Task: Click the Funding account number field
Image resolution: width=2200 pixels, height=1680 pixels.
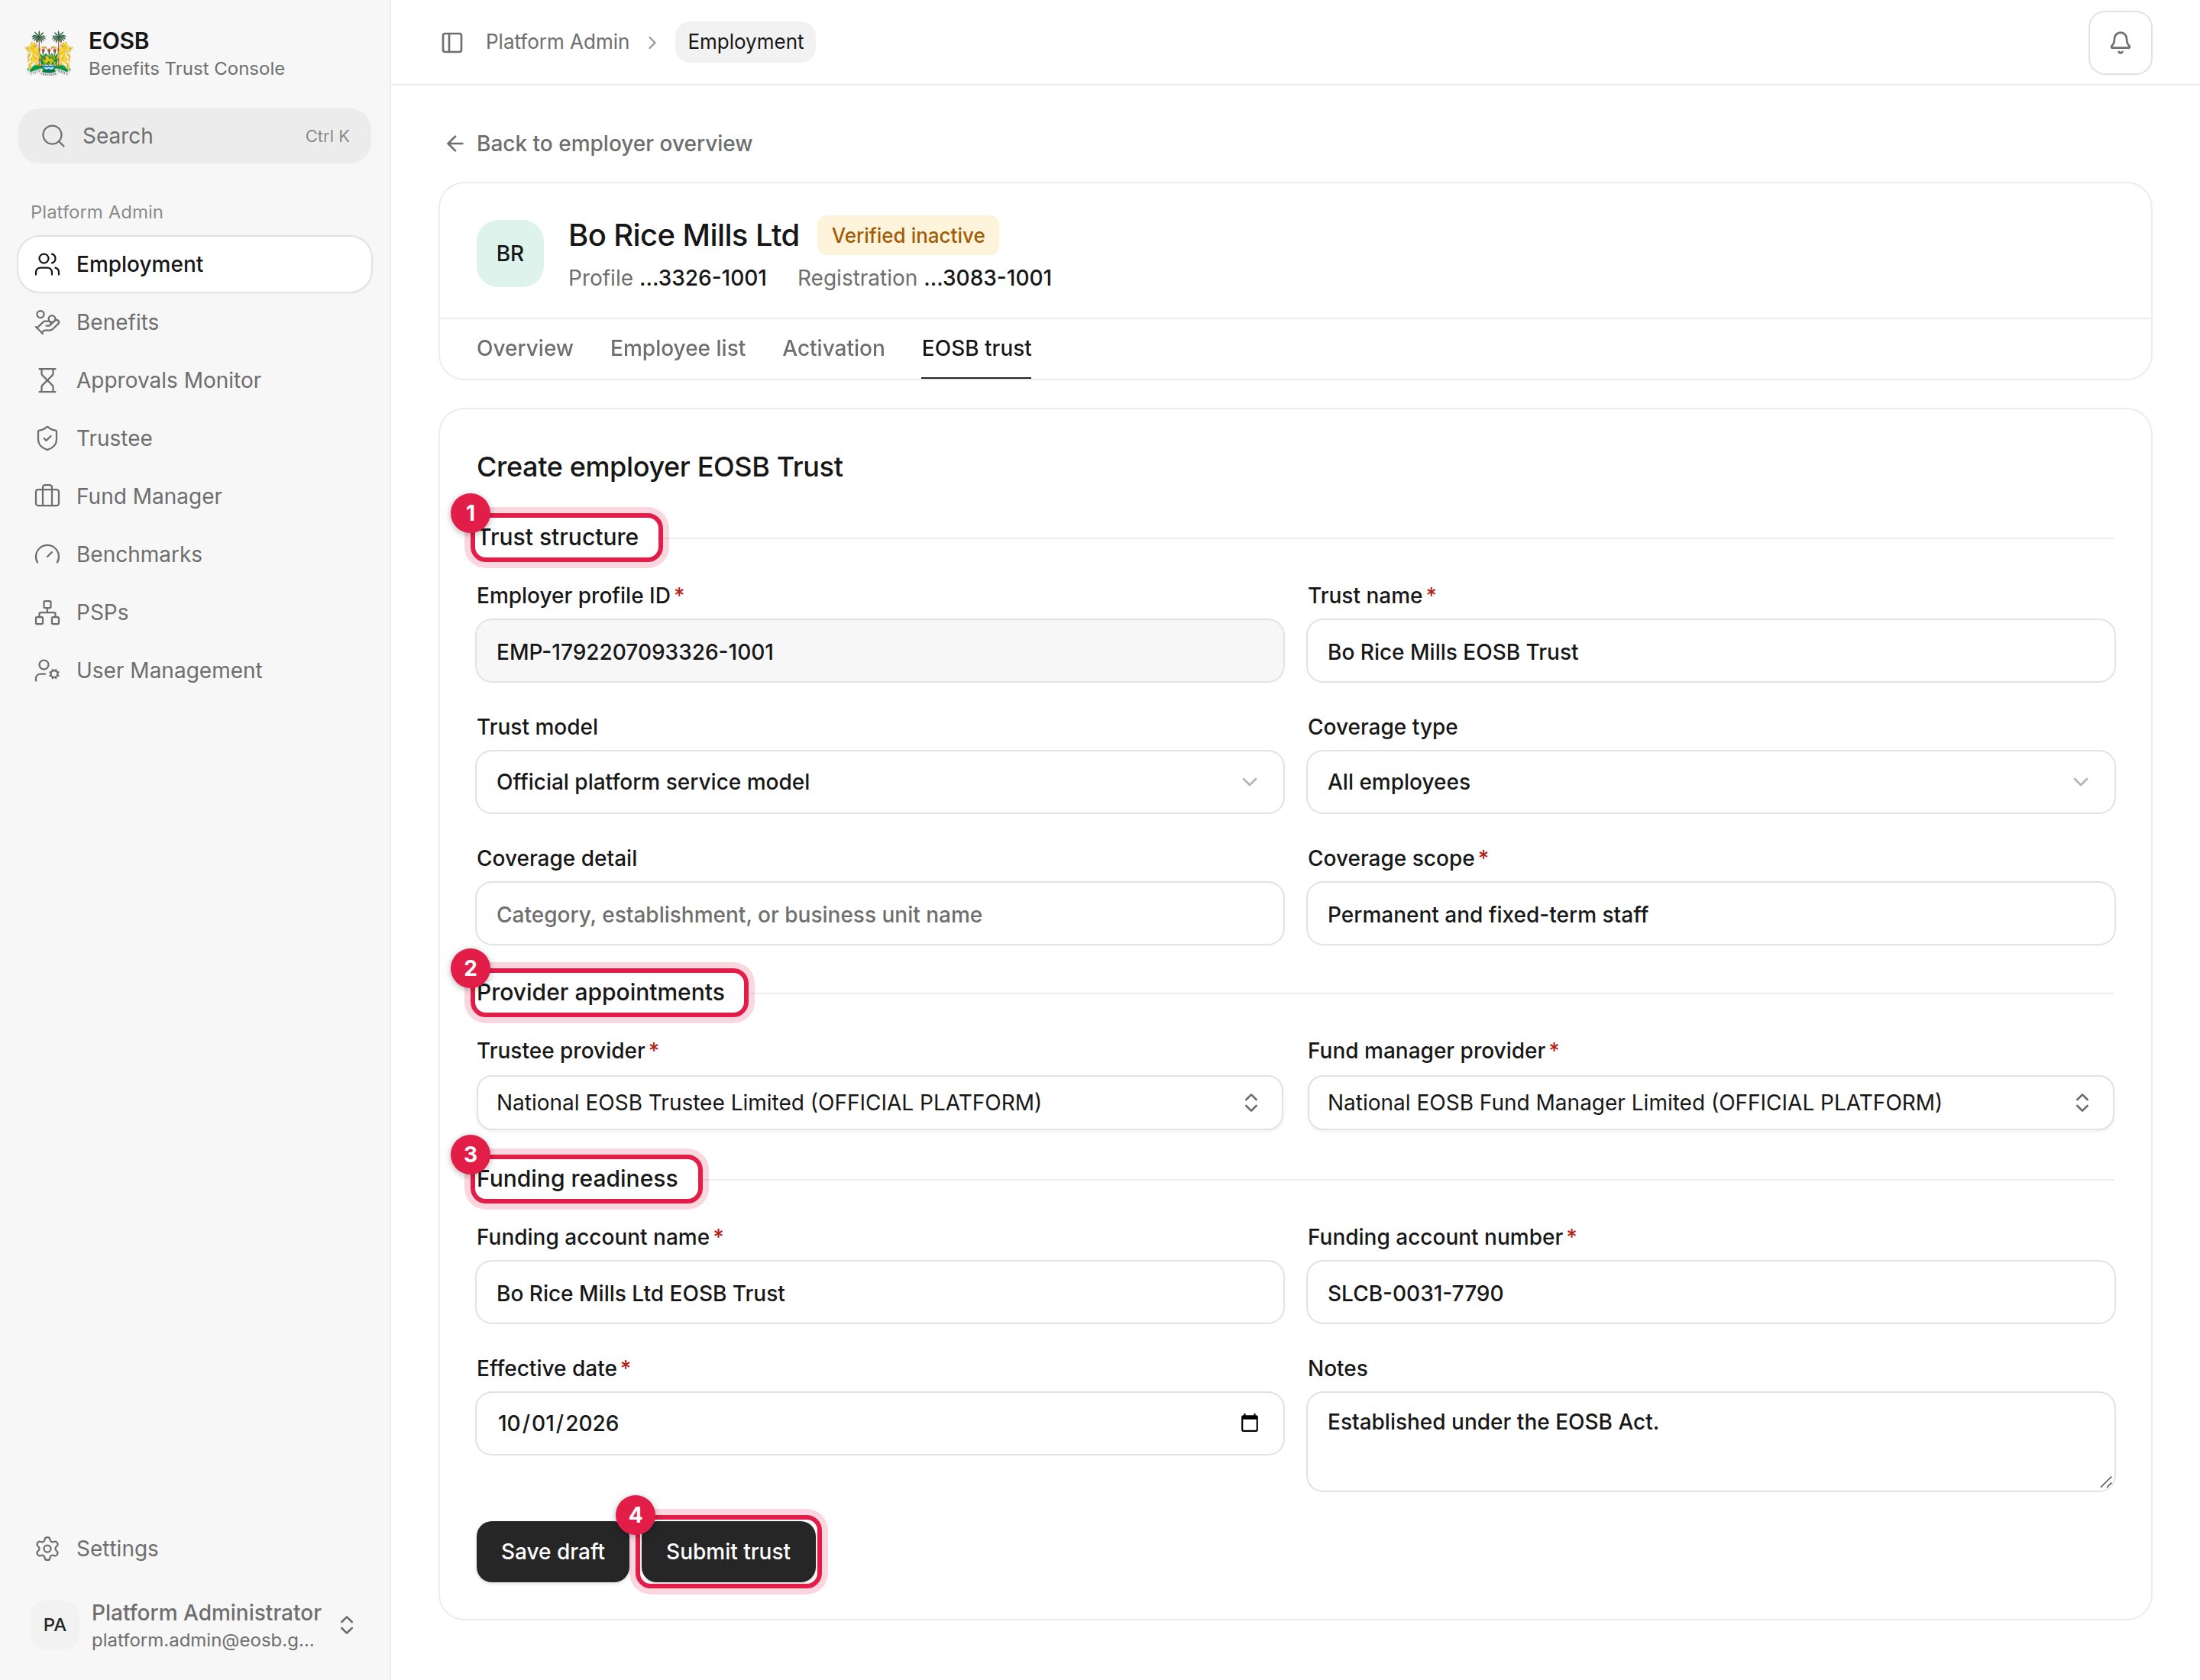Action: [x=1711, y=1293]
